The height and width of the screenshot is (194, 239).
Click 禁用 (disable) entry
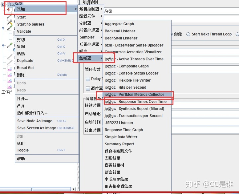tap(47, 144)
